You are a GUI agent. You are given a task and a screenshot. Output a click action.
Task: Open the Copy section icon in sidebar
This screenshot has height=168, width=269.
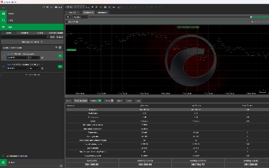coord(3,20)
